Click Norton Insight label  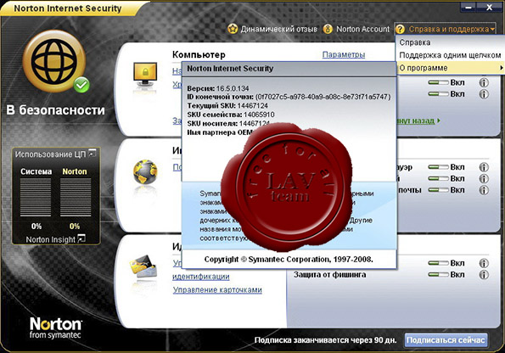[x=50, y=239]
